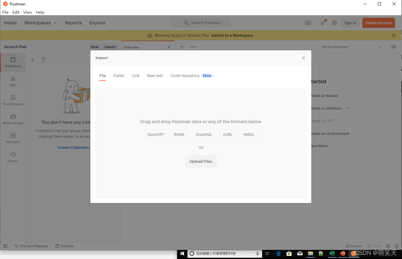The width and height of the screenshot is (402, 259).
Task: Toggle the environment quick look eye icon
Action: coord(394,47)
